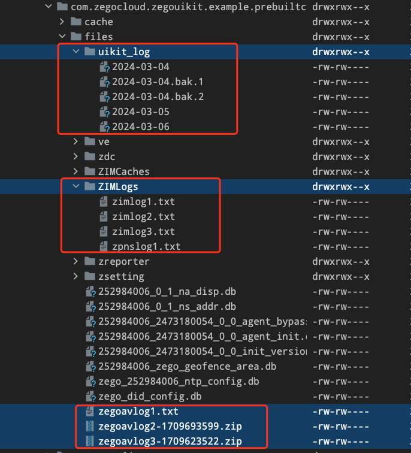Select the files folder name
Image resolution: width=411 pixels, height=453 pixels.
point(98,37)
